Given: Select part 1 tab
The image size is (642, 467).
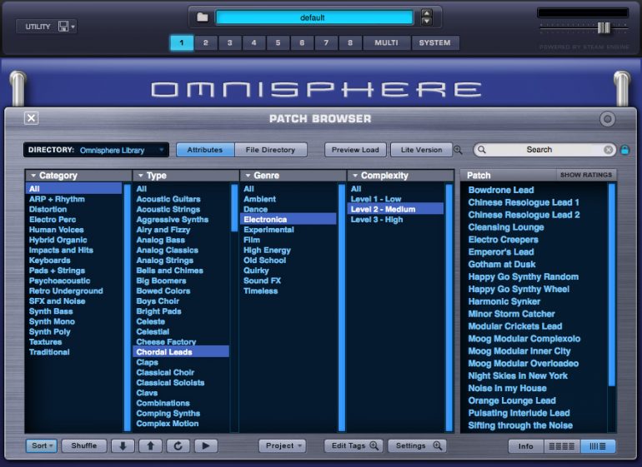Looking at the screenshot, I should tap(182, 43).
